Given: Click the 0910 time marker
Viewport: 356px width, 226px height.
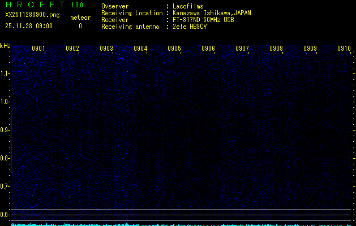Looking at the screenshot, I should (x=344, y=49).
